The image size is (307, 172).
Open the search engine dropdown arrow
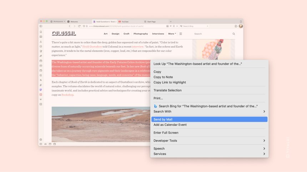(207, 26)
